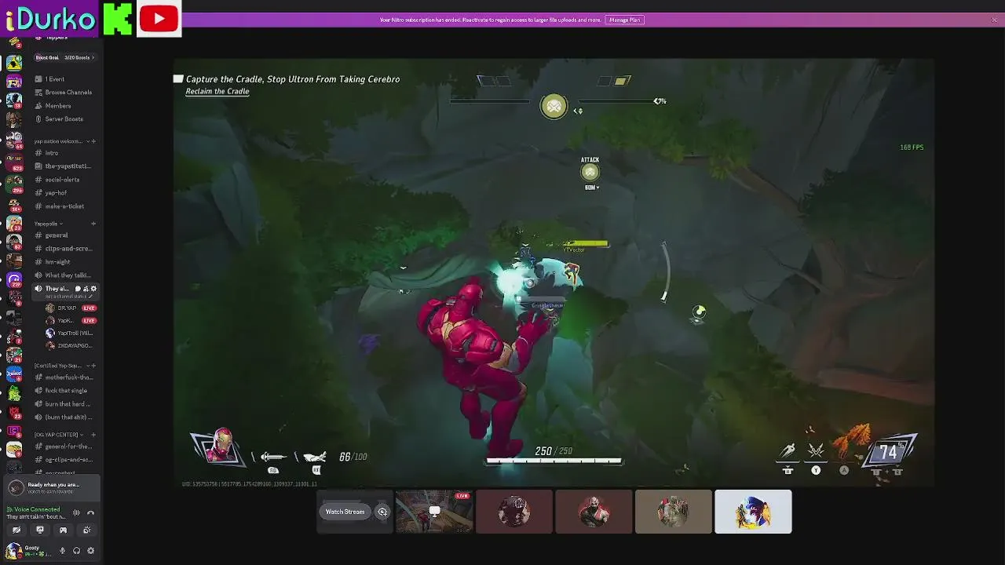This screenshot has width=1005, height=565.
Task: Start an activity with the controller icon
Action: [64, 530]
